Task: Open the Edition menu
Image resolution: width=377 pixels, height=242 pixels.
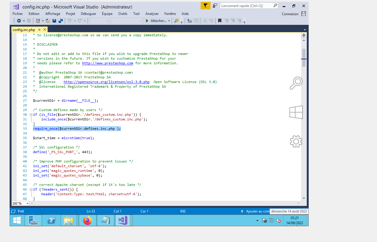Action: click(x=34, y=14)
